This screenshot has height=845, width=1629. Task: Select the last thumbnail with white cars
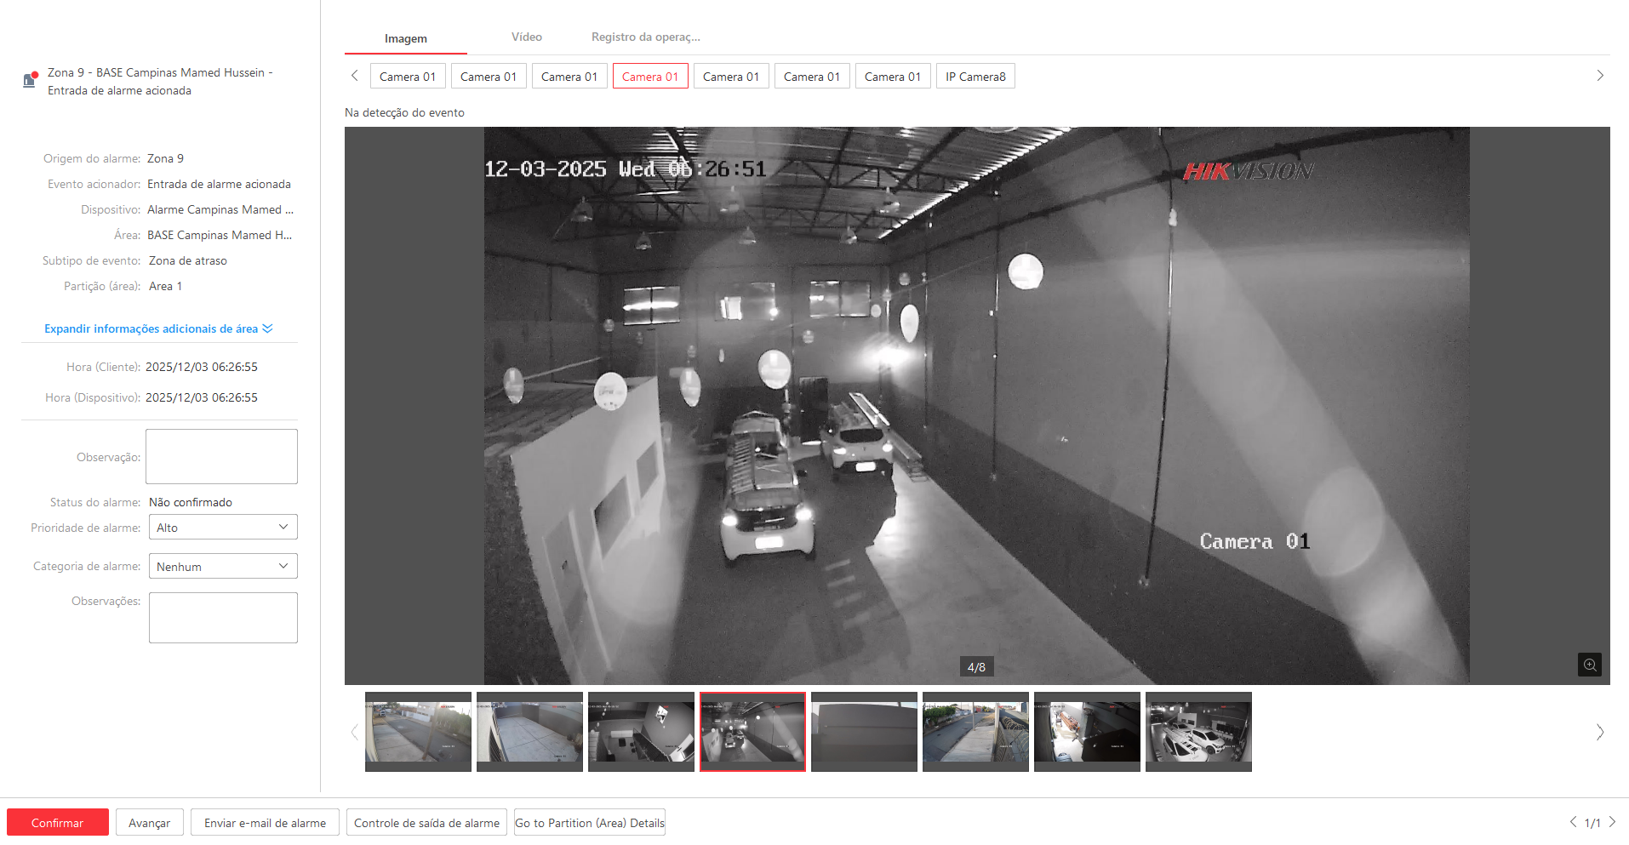click(1198, 732)
